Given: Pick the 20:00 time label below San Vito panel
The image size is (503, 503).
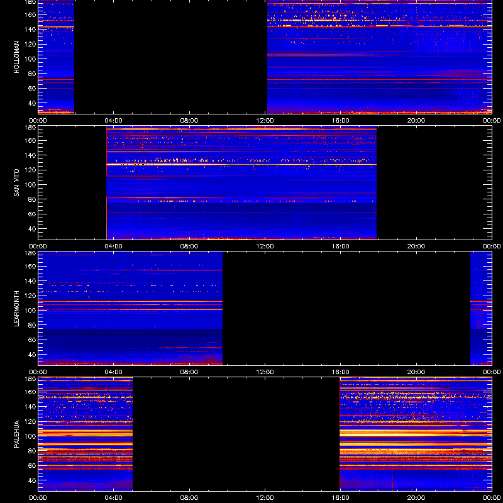Looking at the screenshot, I should (416, 246).
